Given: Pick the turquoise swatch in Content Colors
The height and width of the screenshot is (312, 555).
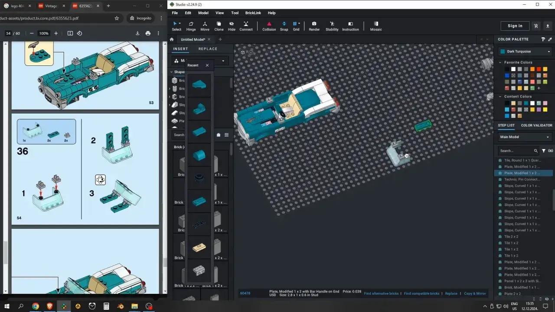Looking at the screenshot, I should (x=526, y=103).
